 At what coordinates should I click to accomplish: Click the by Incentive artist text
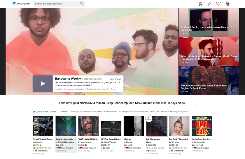38,142
